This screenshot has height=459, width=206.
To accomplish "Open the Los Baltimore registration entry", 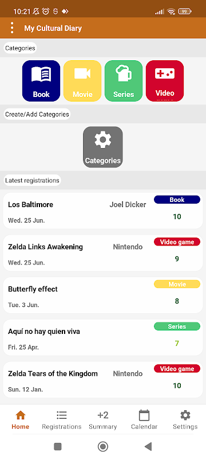I will point(102,211).
